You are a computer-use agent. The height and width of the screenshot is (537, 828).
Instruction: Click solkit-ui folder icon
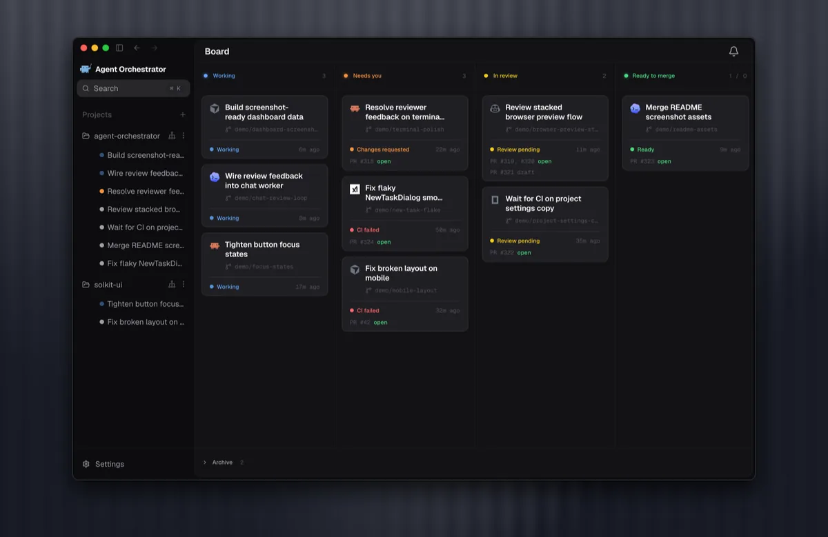click(86, 284)
